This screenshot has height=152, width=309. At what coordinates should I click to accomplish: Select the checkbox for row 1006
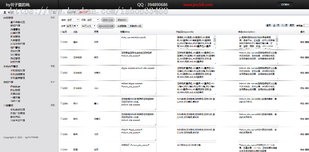tap(61, 134)
